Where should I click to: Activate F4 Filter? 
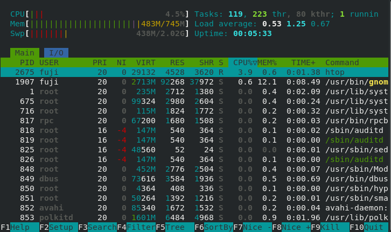point(136,227)
